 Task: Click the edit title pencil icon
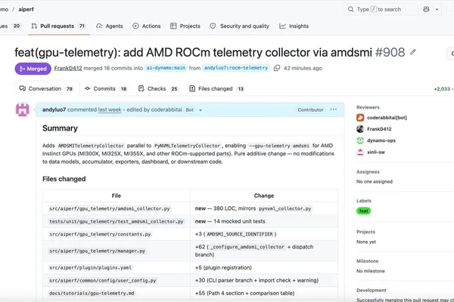(x=413, y=52)
